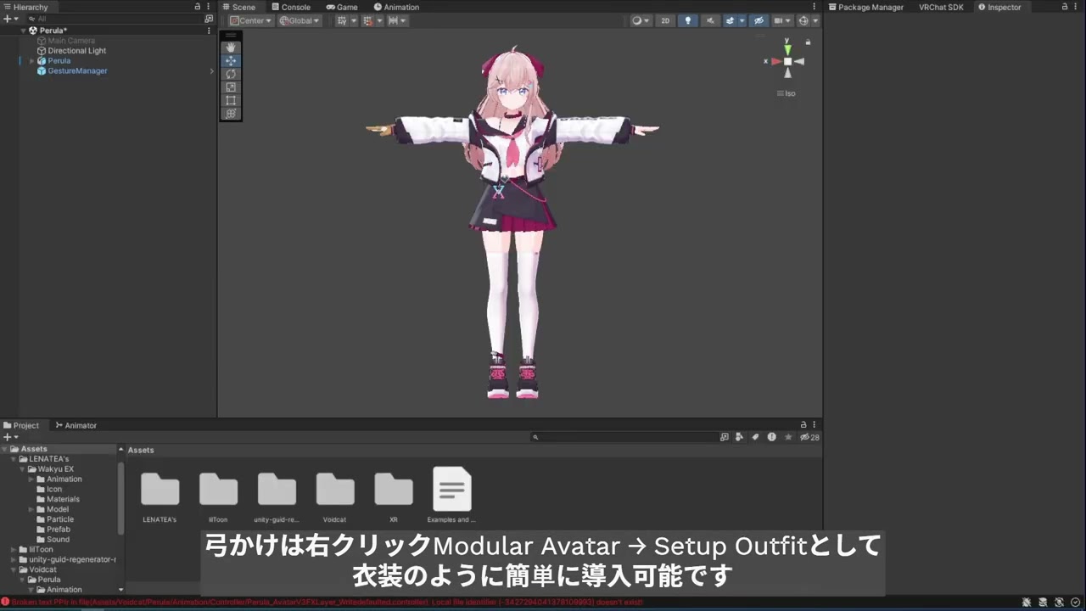
Task: Click the Project search field
Action: pos(624,437)
